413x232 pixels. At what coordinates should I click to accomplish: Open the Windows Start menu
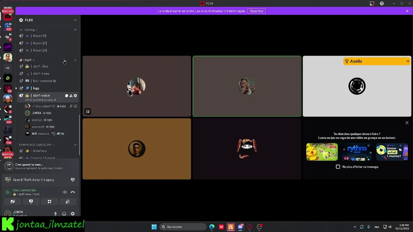click(154, 227)
